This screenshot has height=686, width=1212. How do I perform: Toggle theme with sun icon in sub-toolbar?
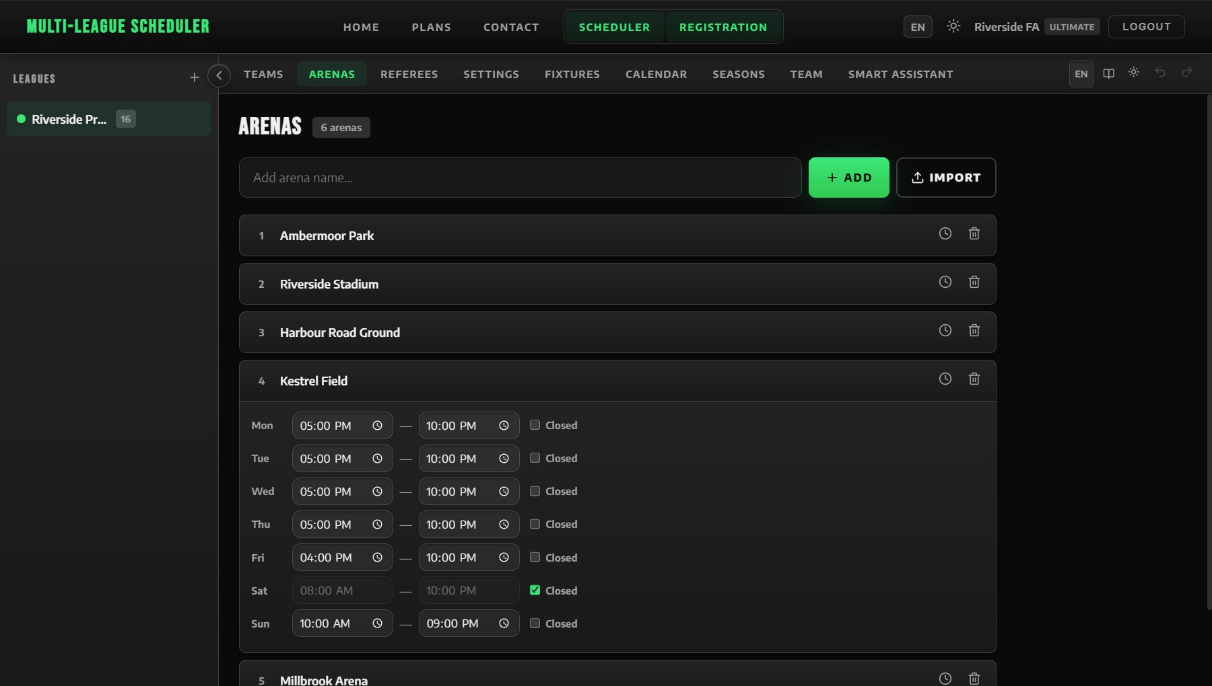tap(1134, 72)
